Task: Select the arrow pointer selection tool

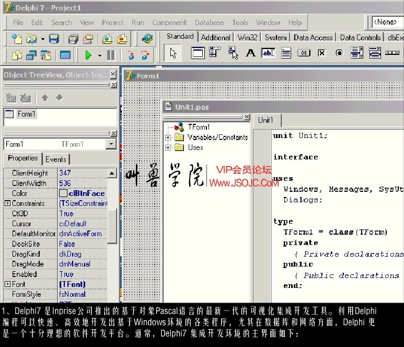Action: point(174,53)
